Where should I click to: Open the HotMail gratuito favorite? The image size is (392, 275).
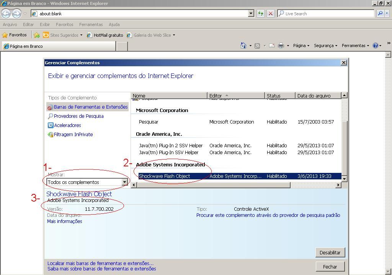coord(105,35)
